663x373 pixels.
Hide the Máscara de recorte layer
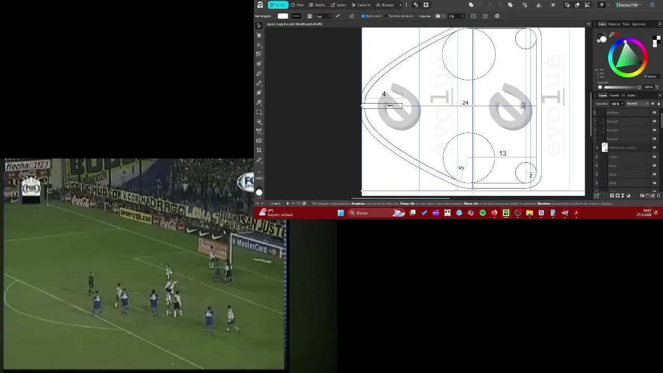654,148
